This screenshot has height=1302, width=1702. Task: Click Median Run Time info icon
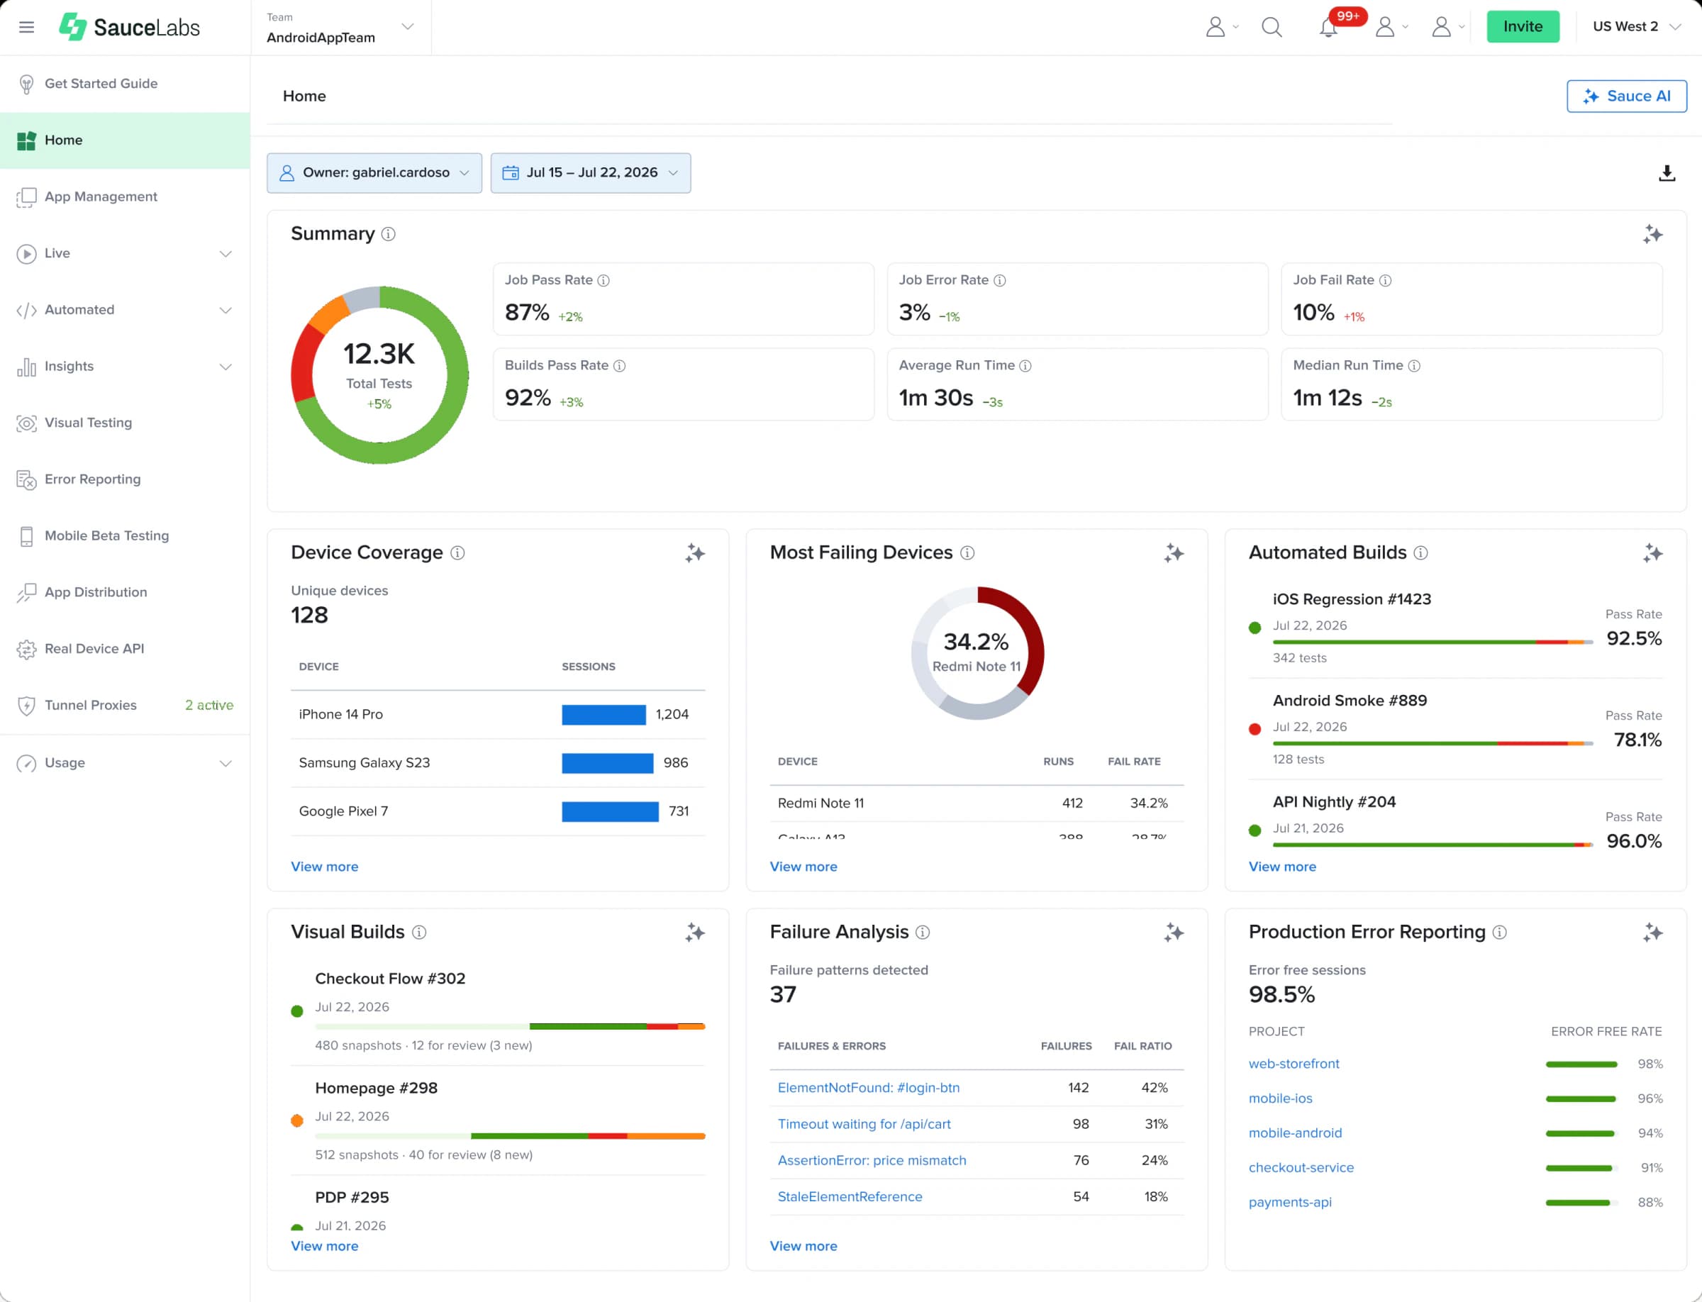(1413, 366)
